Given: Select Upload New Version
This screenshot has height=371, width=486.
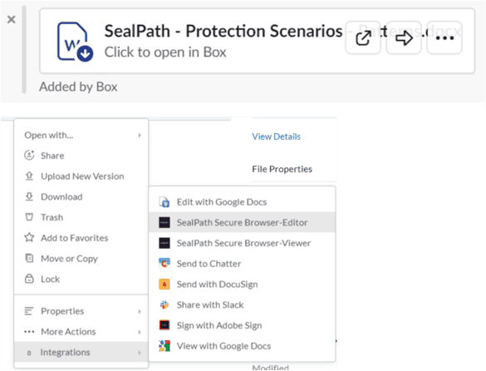Looking at the screenshot, I should tap(81, 176).
